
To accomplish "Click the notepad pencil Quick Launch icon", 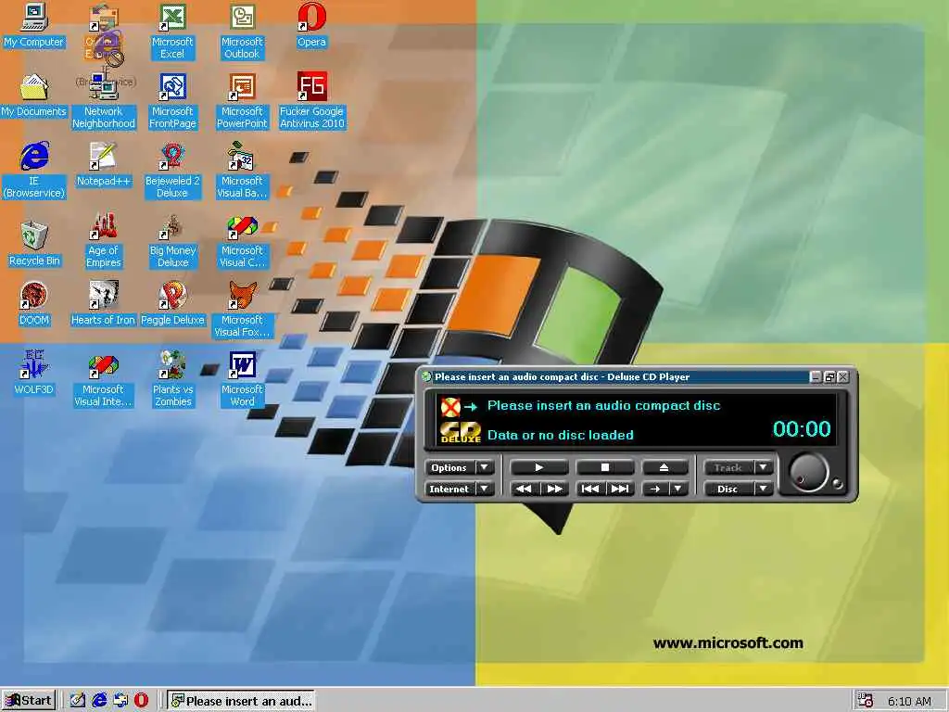I will pyautogui.click(x=78, y=701).
